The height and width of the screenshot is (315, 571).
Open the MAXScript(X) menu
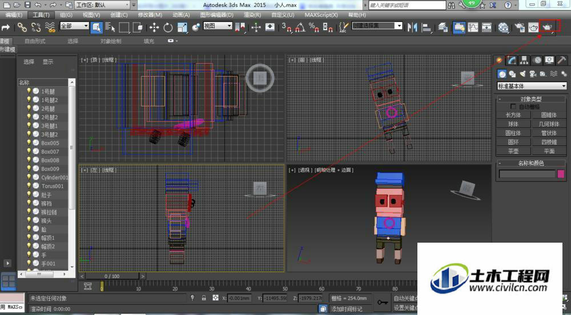(321, 15)
